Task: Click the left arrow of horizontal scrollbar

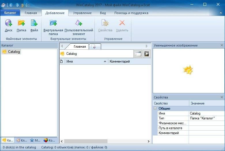Action: click(x=62, y=142)
